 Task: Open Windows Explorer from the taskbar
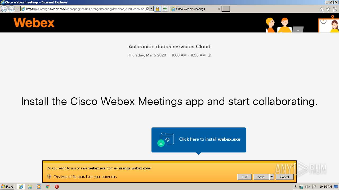(x=30, y=187)
